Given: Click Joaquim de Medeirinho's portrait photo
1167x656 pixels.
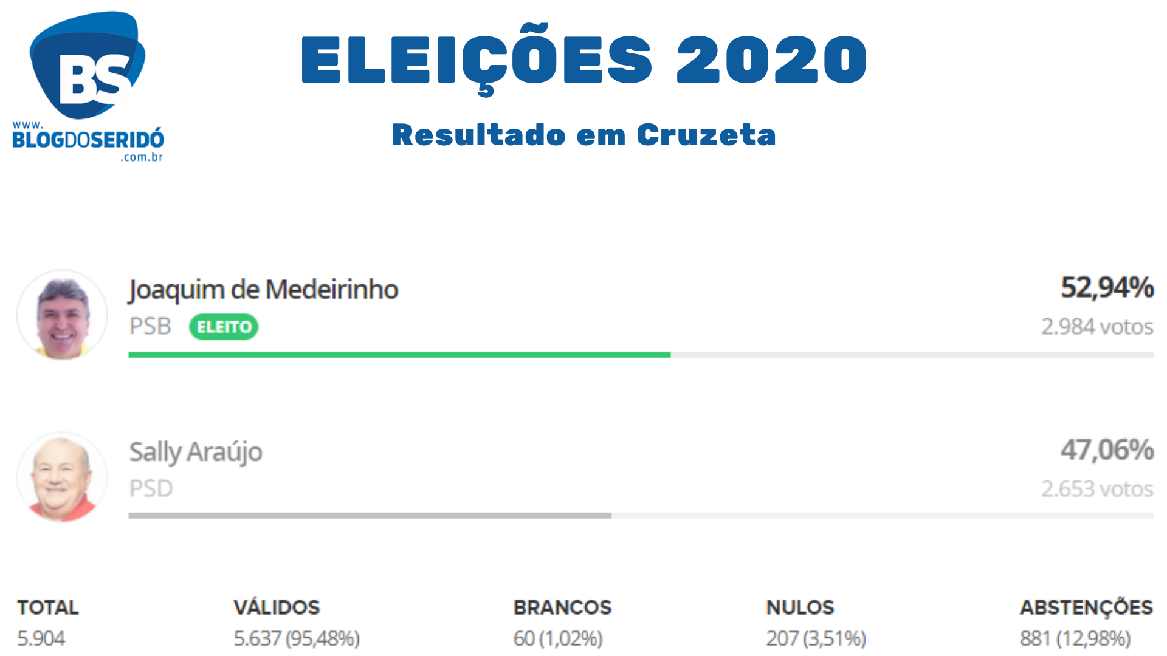Looking at the screenshot, I should click(x=63, y=315).
